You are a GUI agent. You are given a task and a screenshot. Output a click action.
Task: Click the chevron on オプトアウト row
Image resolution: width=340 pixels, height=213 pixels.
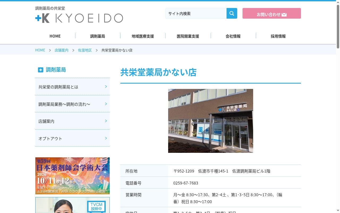(x=106, y=138)
